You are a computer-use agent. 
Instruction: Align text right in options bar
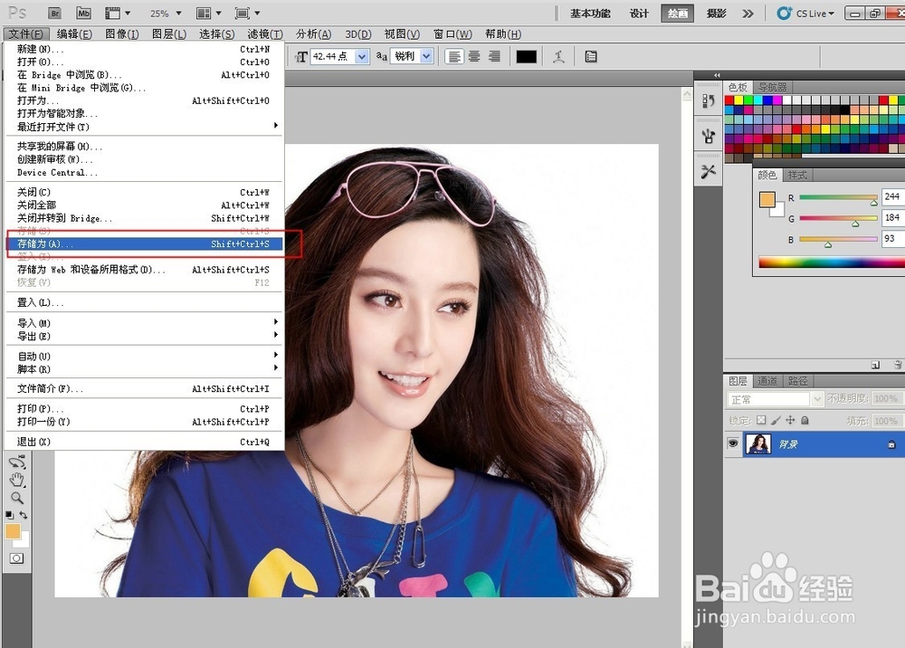click(494, 56)
